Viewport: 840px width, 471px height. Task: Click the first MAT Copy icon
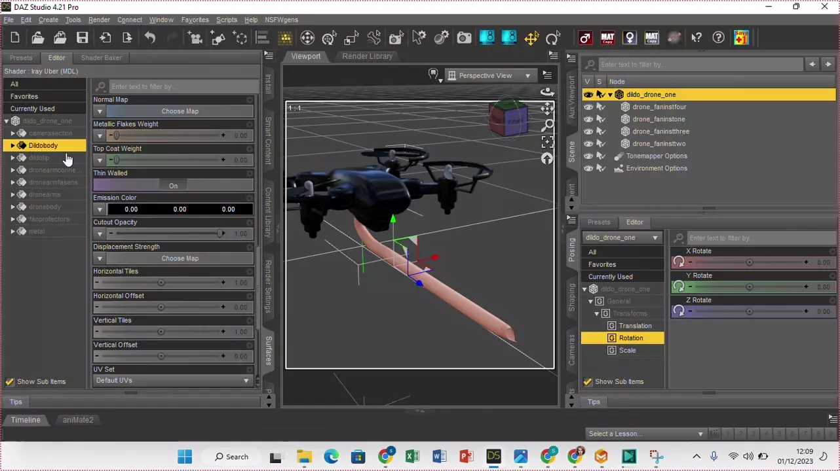(x=607, y=38)
